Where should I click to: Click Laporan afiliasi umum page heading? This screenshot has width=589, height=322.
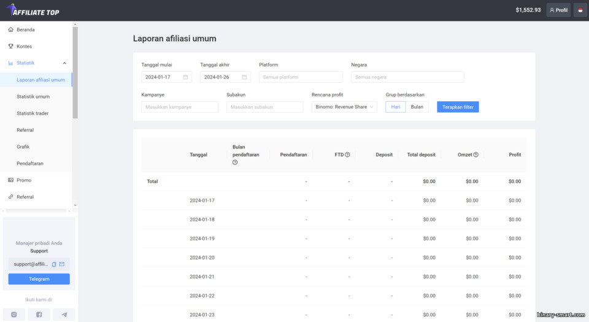coord(175,39)
